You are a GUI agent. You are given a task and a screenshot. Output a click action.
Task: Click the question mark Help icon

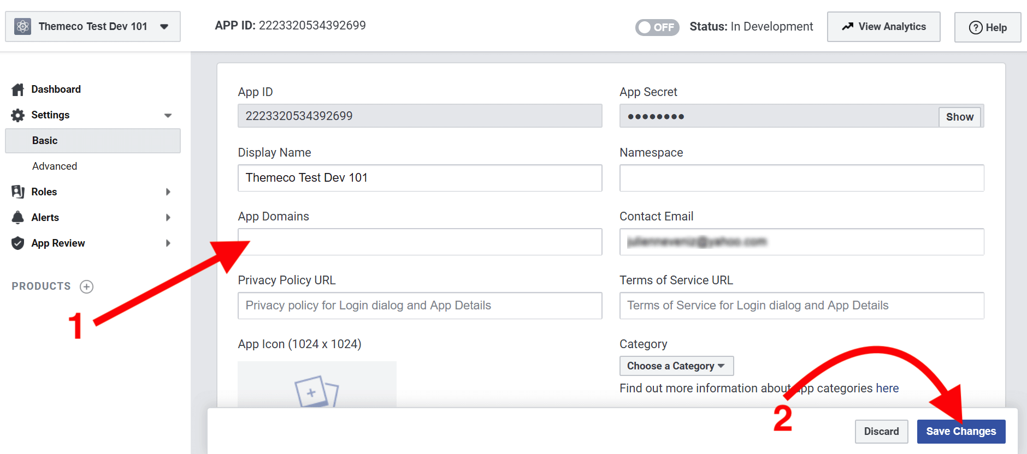[x=976, y=28]
